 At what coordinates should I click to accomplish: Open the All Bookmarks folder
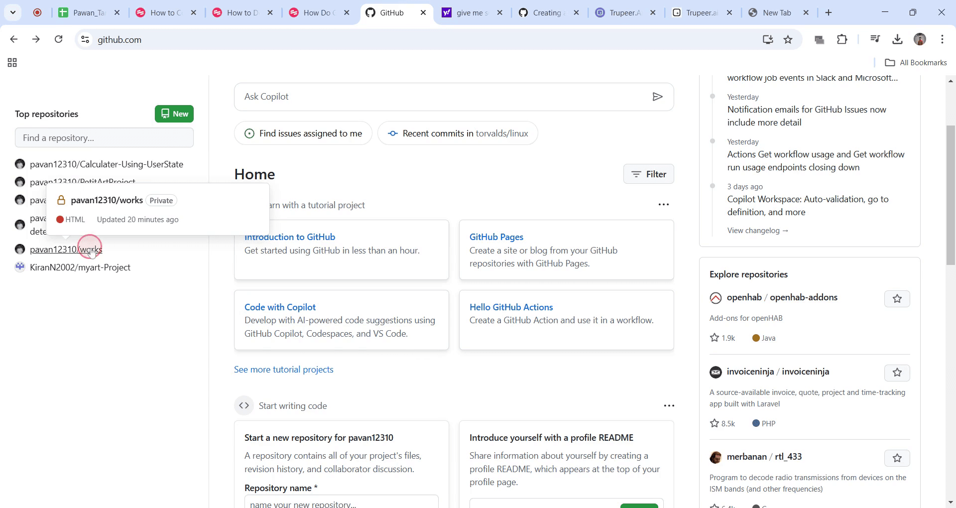coord(916,63)
